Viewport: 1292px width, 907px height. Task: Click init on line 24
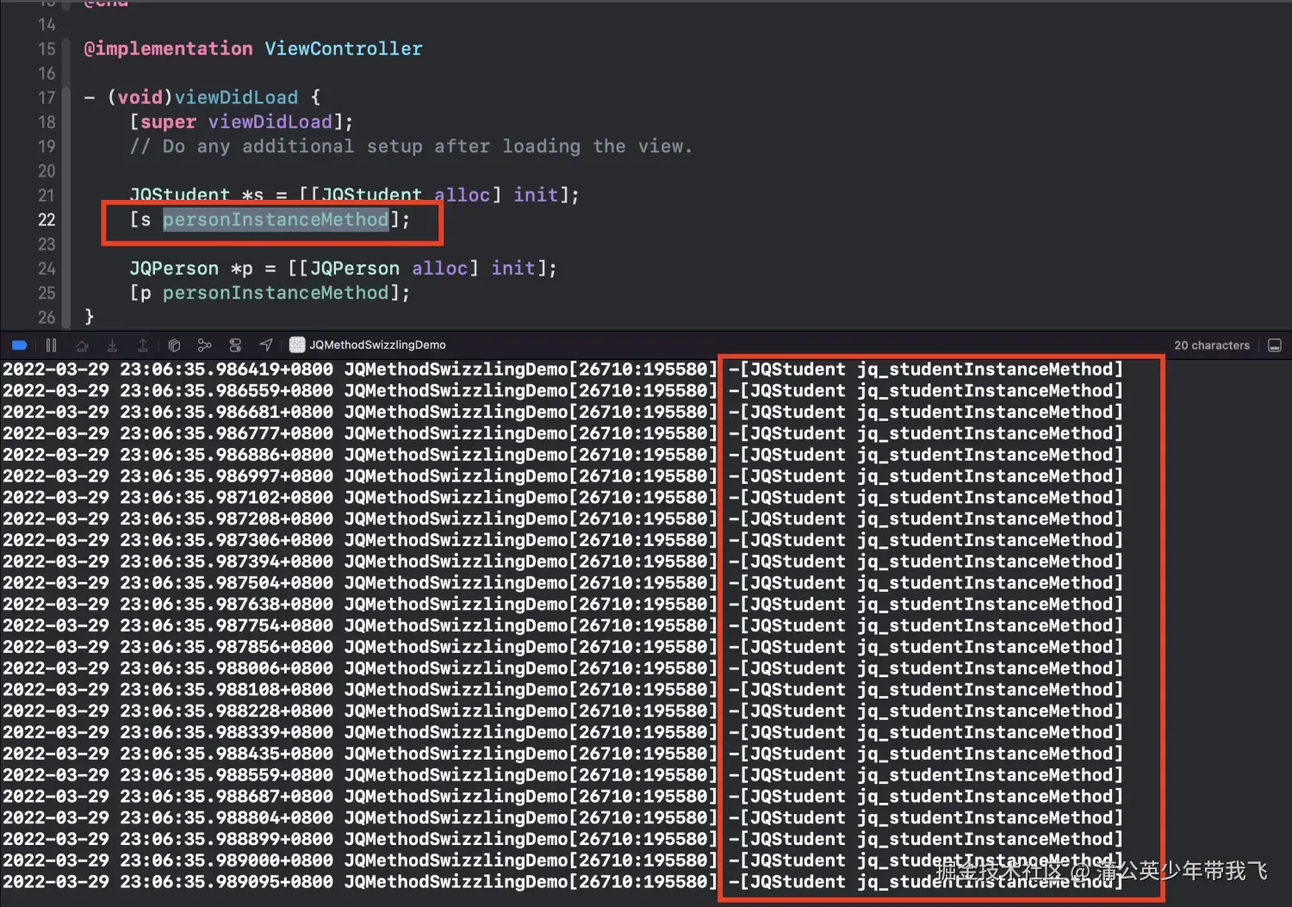(x=513, y=269)
